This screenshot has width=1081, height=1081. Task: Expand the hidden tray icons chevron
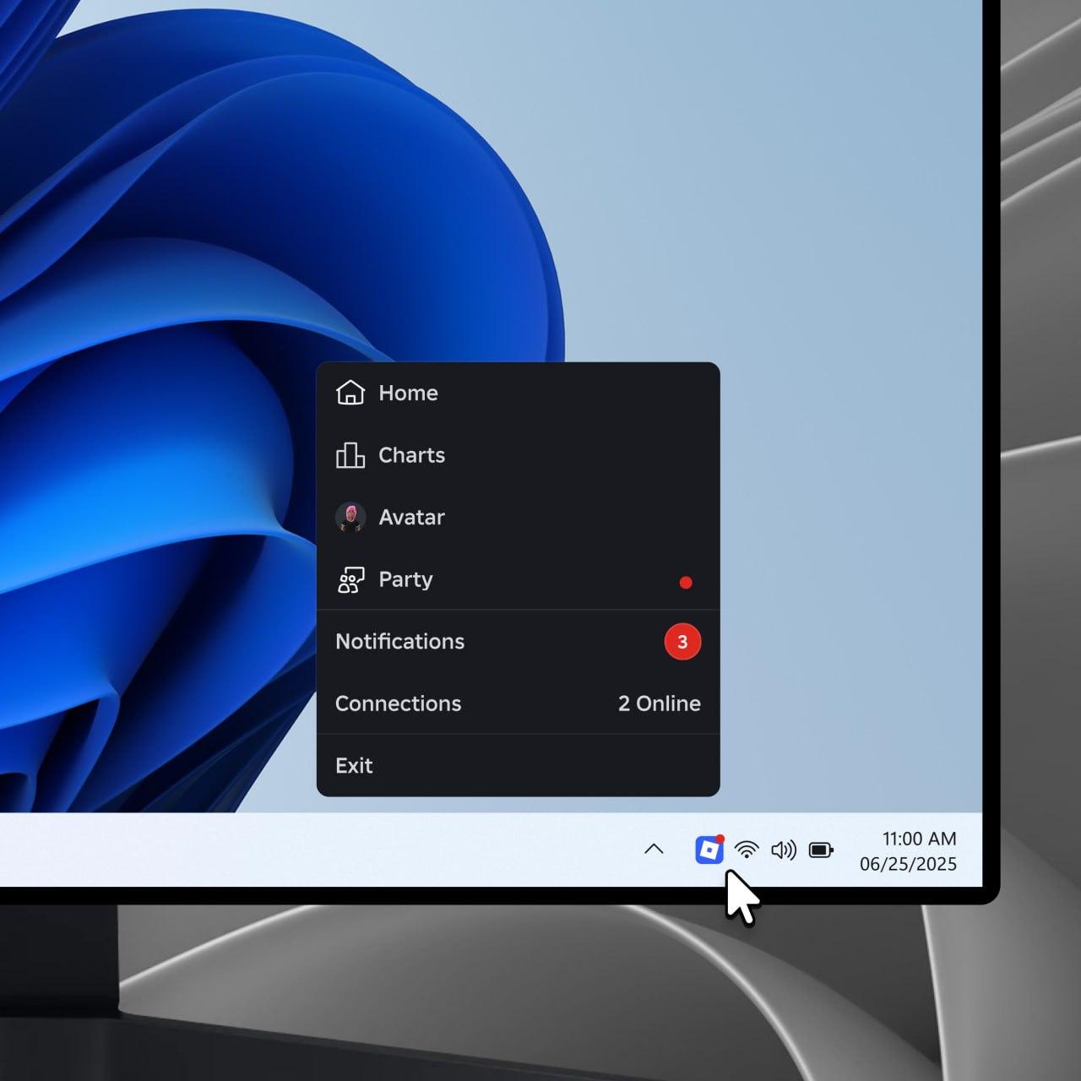coord(654,850)
